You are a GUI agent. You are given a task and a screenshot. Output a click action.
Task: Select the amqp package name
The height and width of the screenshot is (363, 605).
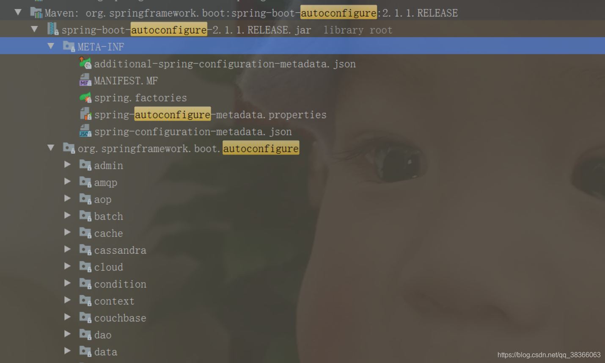105,183
